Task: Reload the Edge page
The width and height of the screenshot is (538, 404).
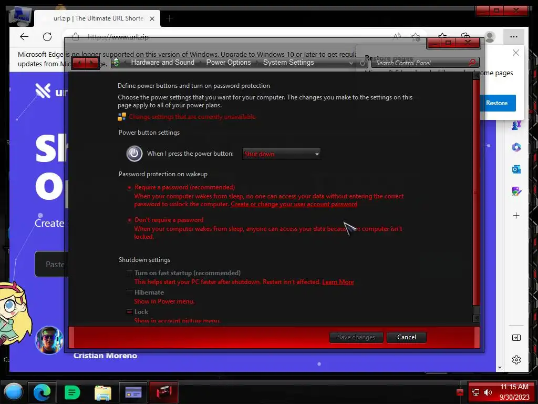Action: tap(47, 37)
